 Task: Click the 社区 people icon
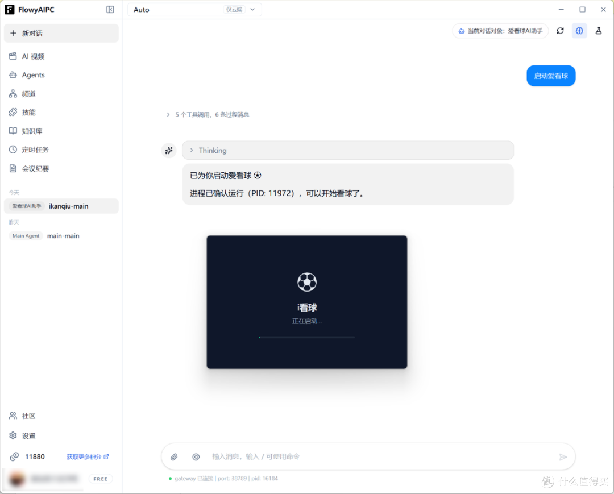[x=13, y=416]
